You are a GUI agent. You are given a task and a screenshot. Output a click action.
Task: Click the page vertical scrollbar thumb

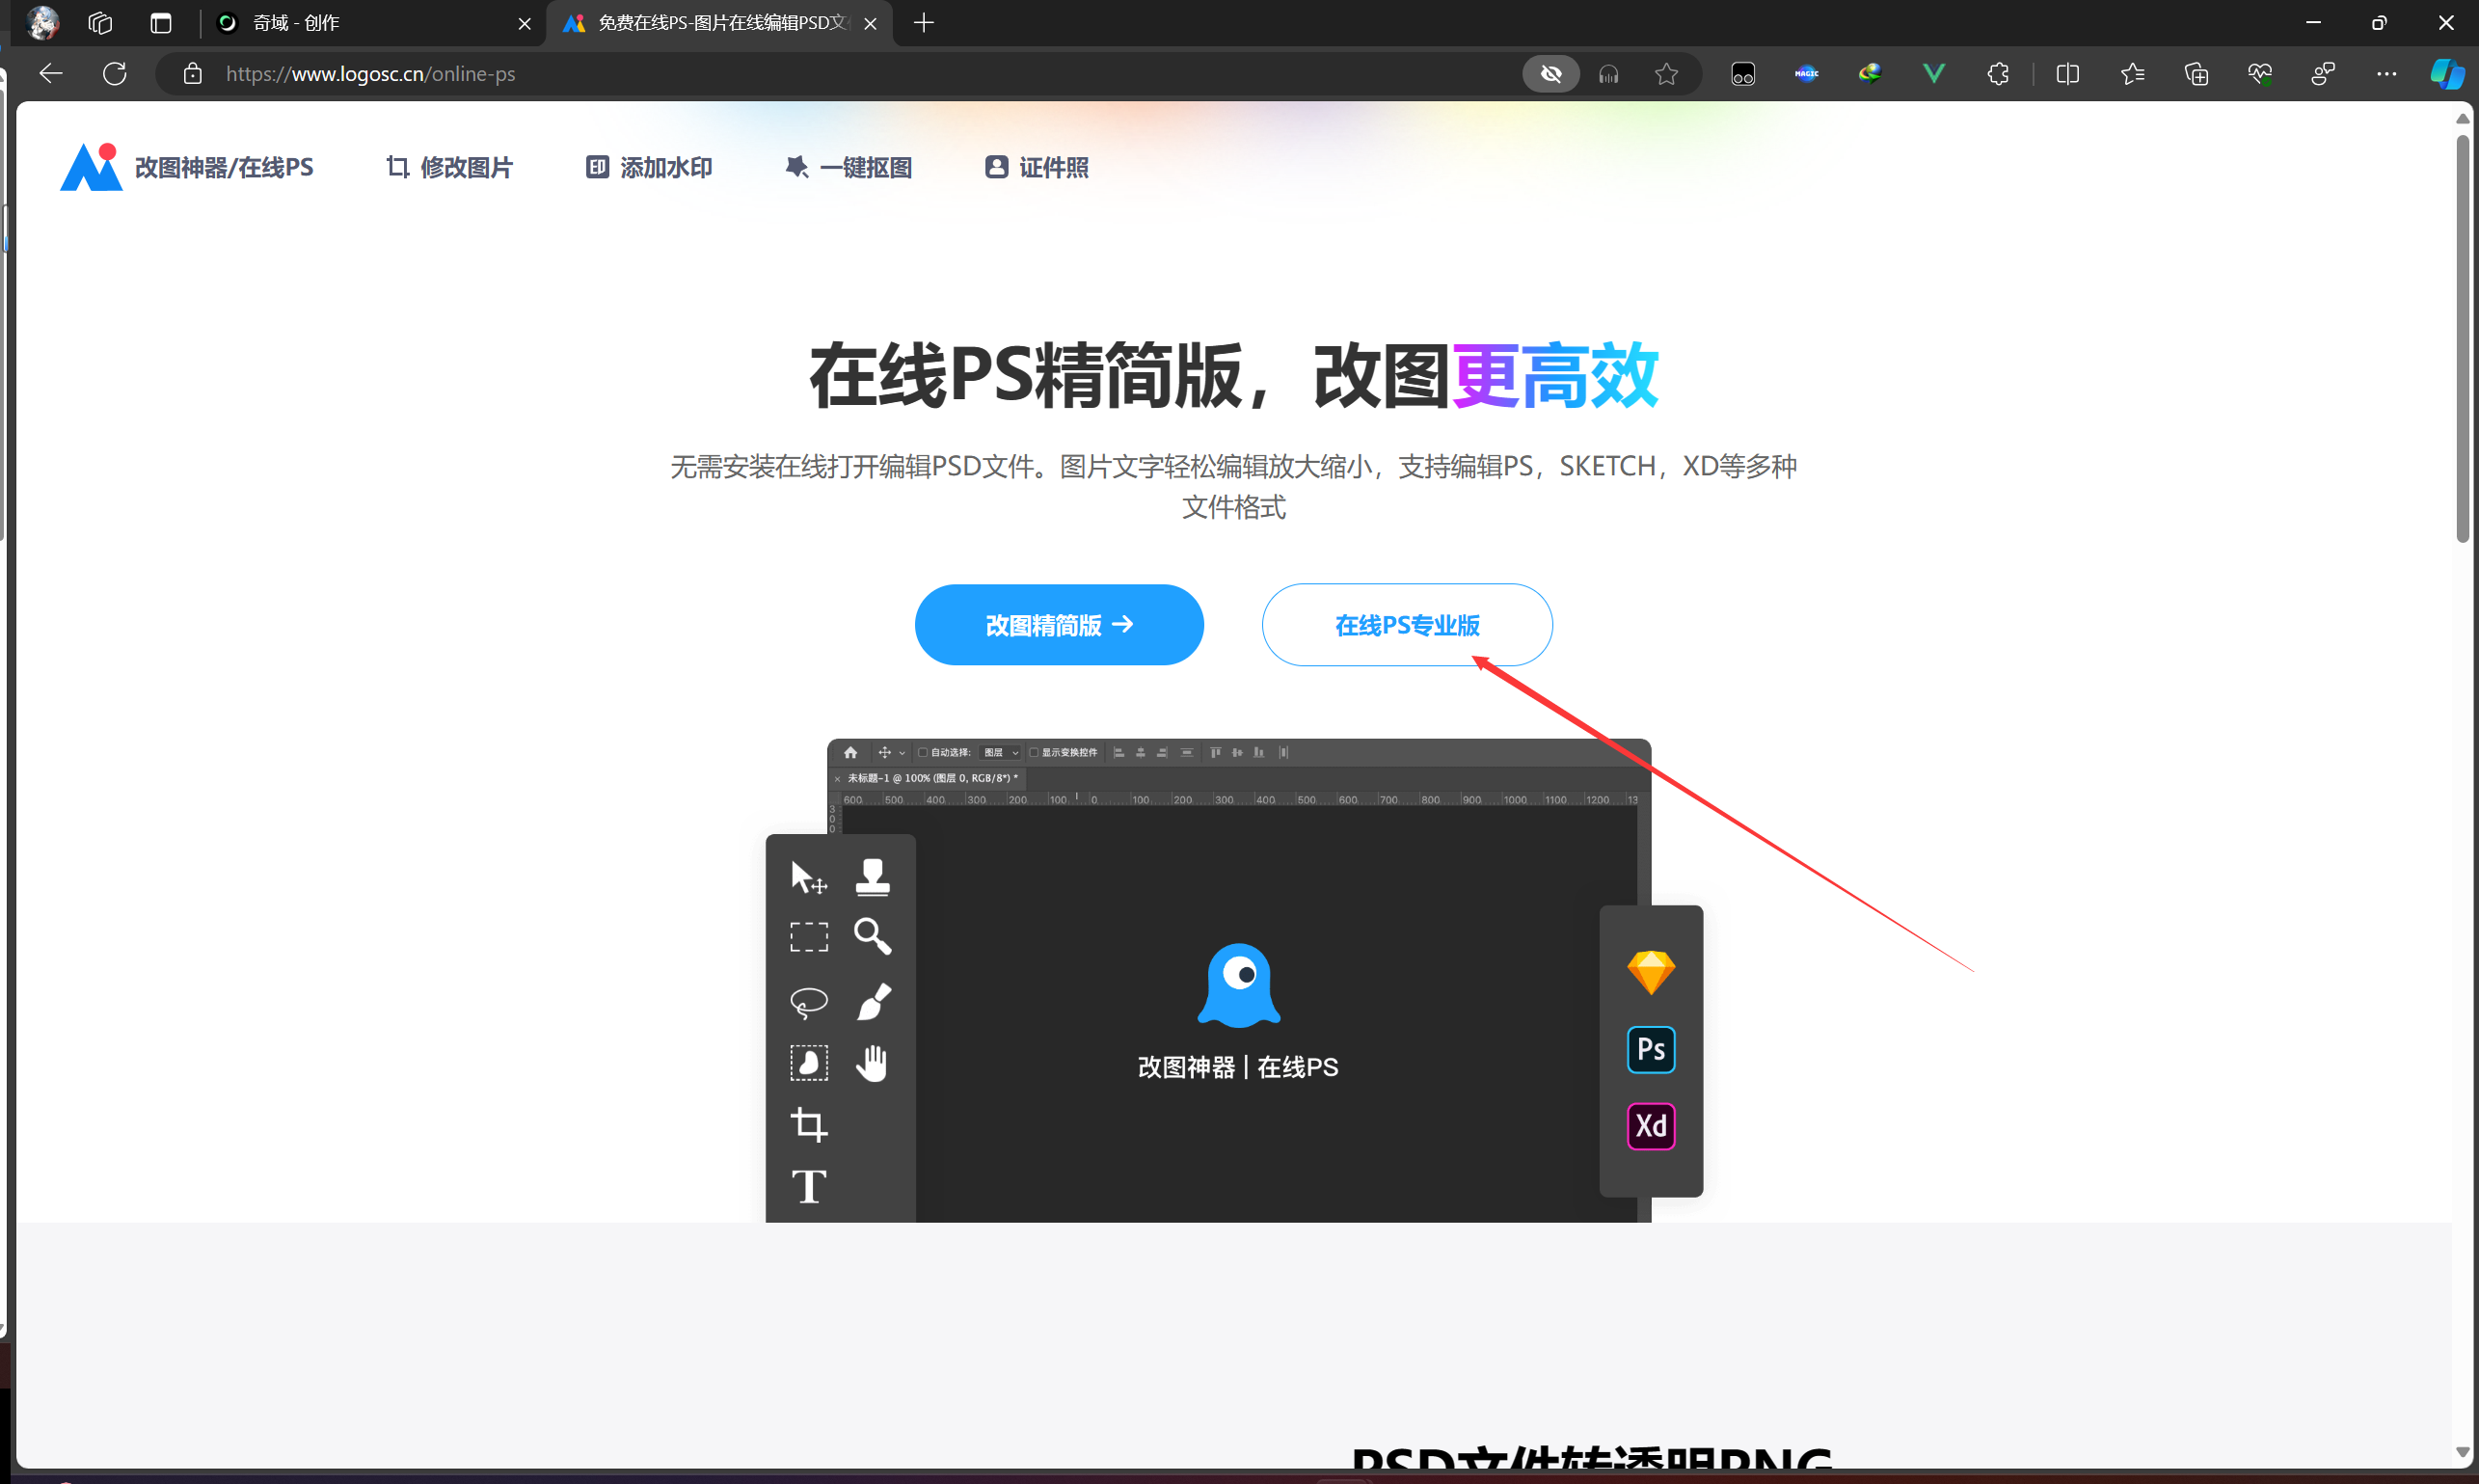pyautogui.click(x=2462, y=338)
